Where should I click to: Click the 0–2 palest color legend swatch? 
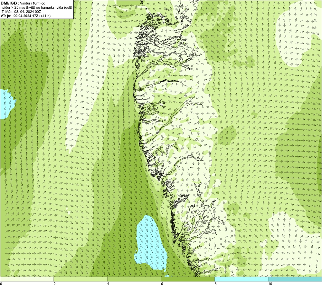pos(27,279)
